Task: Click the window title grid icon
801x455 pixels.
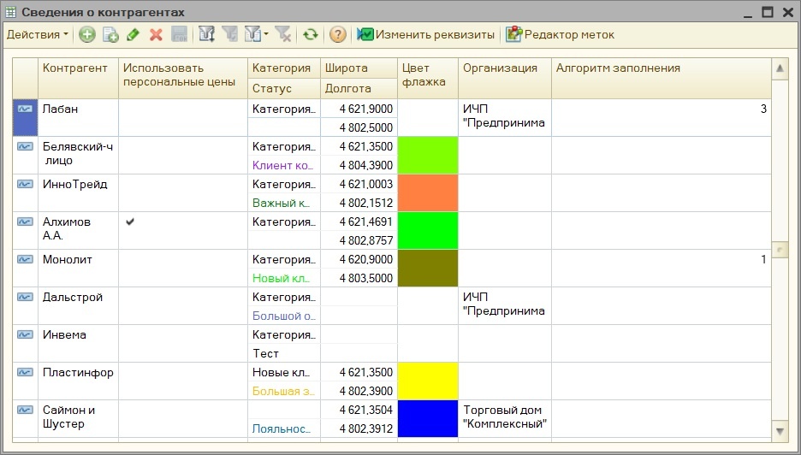Action: coord(10,12)
